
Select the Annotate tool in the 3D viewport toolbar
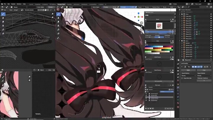coord(58,38)
